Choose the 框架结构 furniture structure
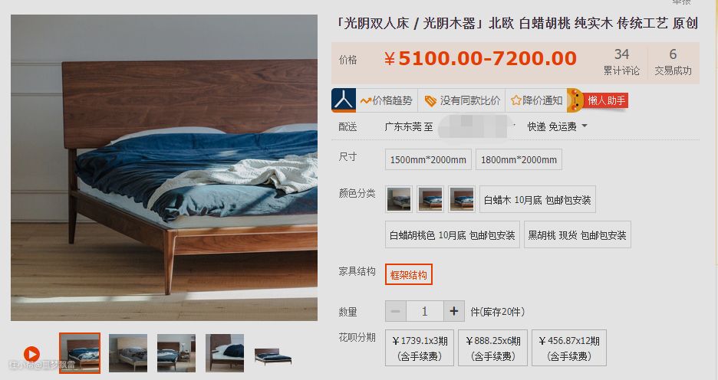The width and height of the screenshot is (718, 380). click(x=408, y=274)
